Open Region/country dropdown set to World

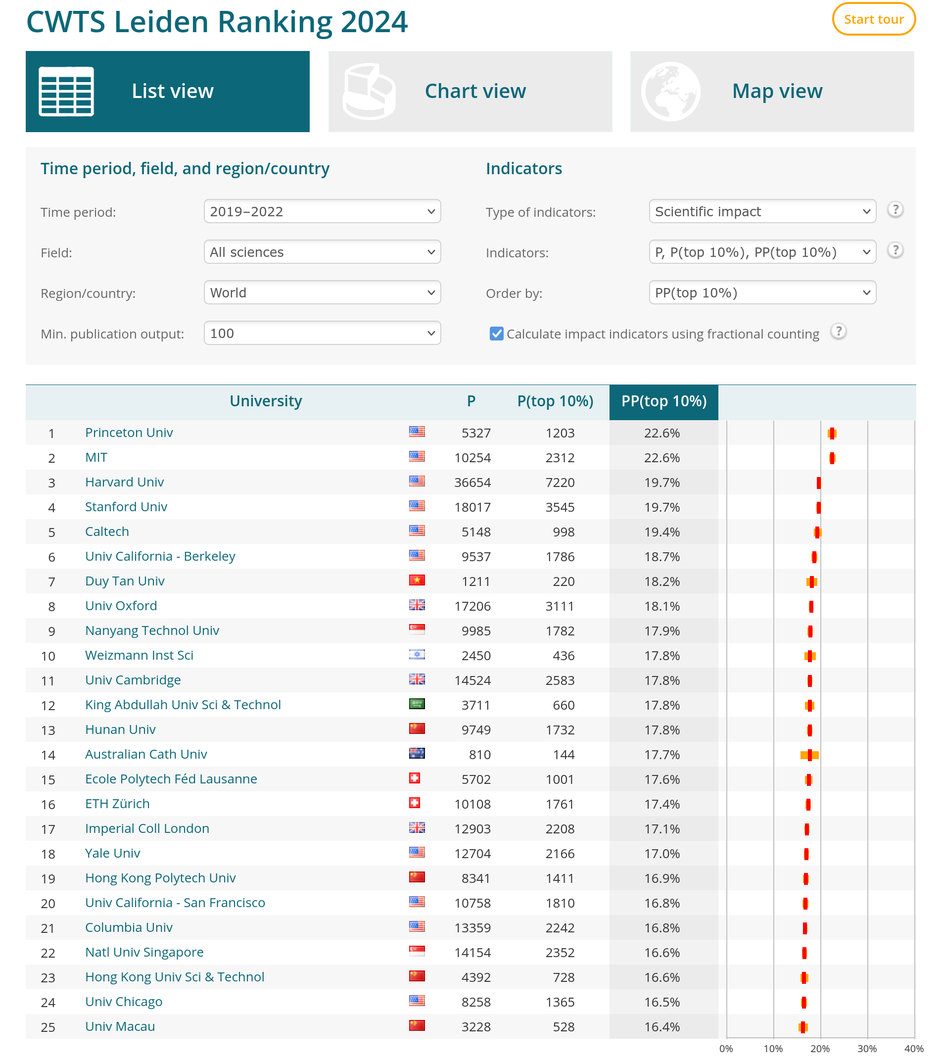pos(322,292)
